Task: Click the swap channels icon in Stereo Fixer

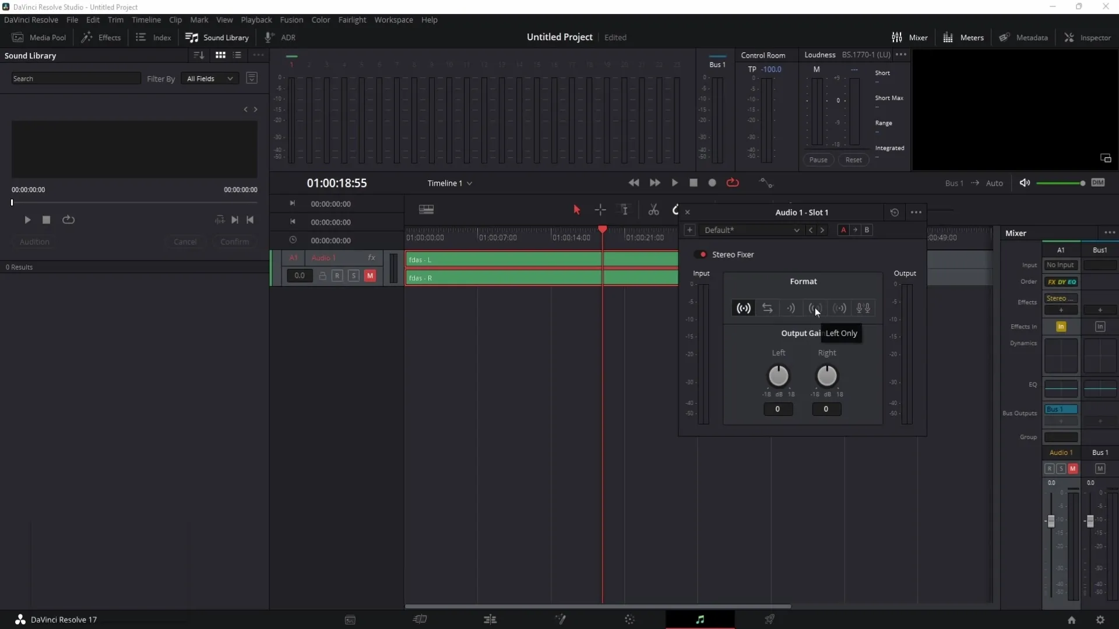Action: (x=767, y=308)
